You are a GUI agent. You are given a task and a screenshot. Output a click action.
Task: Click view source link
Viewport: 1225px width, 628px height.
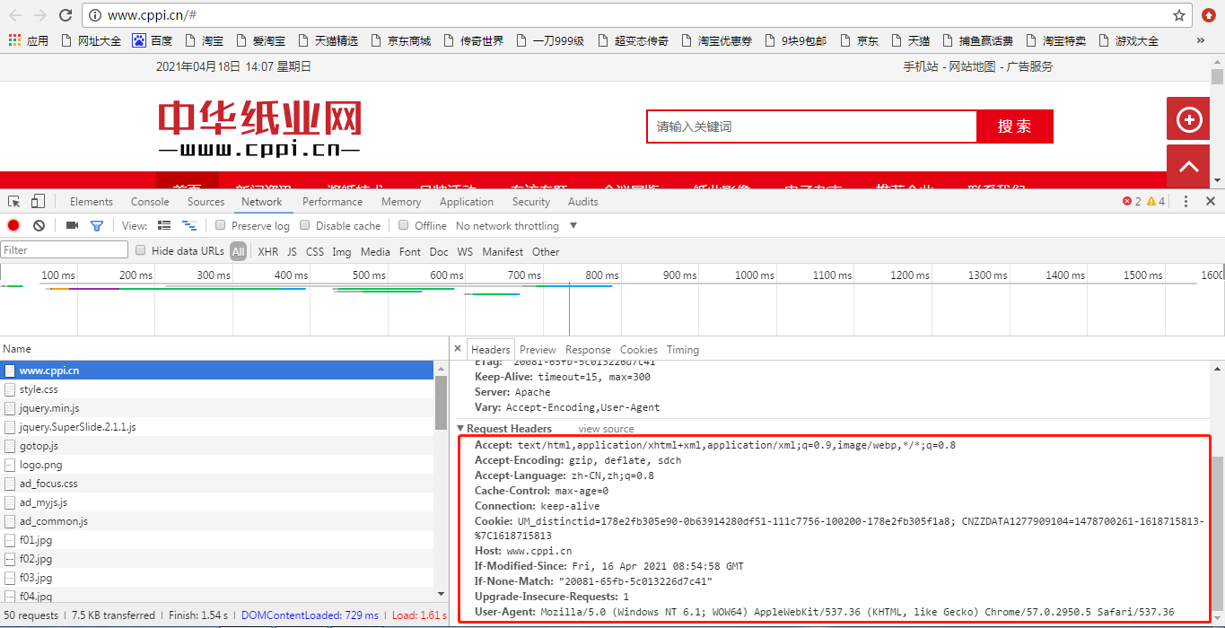(607, 429)
